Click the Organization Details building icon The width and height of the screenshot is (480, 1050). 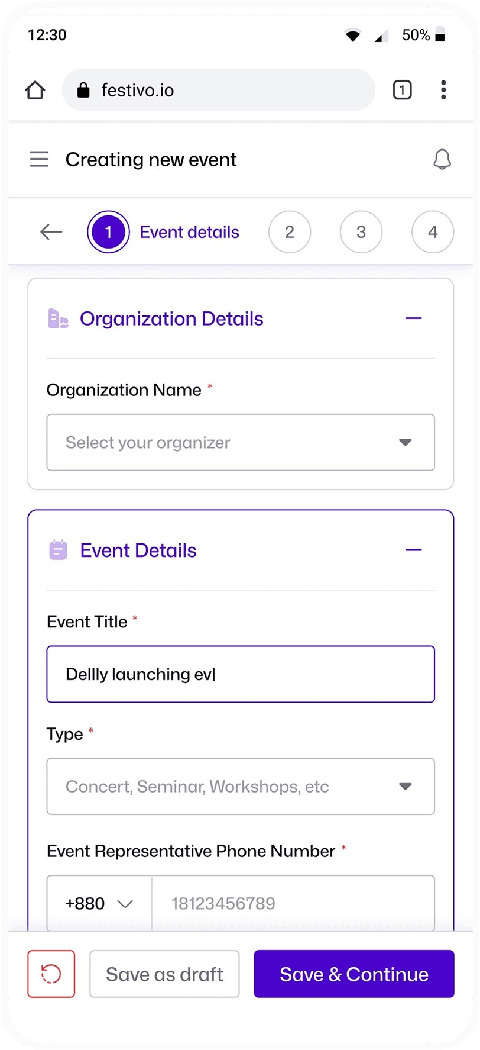point(58,318)
